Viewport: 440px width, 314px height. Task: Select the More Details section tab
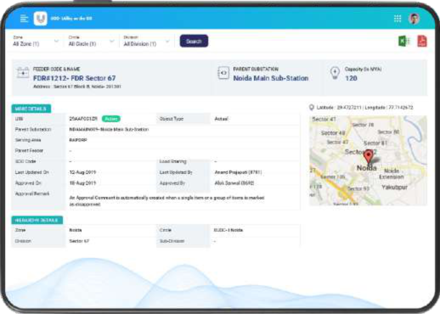[31, 109]
